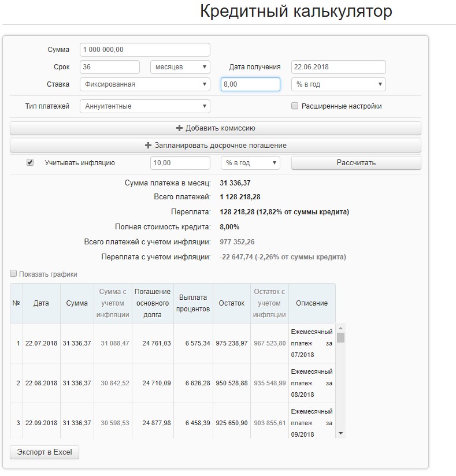Click description Ежемесячный платеж за 07/2018

tap(312, 343)
